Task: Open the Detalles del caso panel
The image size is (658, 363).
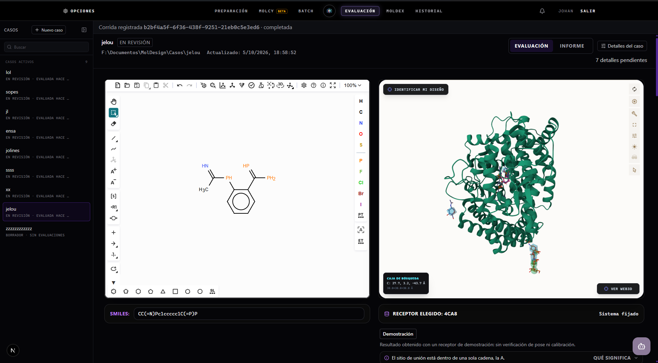Action: point(622,46)
